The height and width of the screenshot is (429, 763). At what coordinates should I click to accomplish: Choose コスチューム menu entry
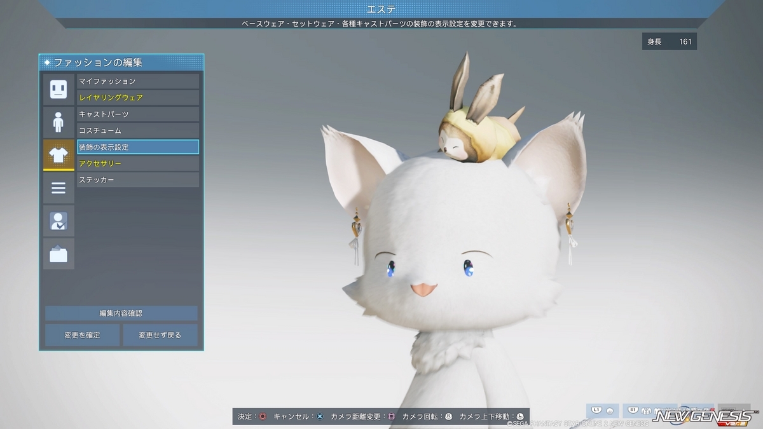138,131
